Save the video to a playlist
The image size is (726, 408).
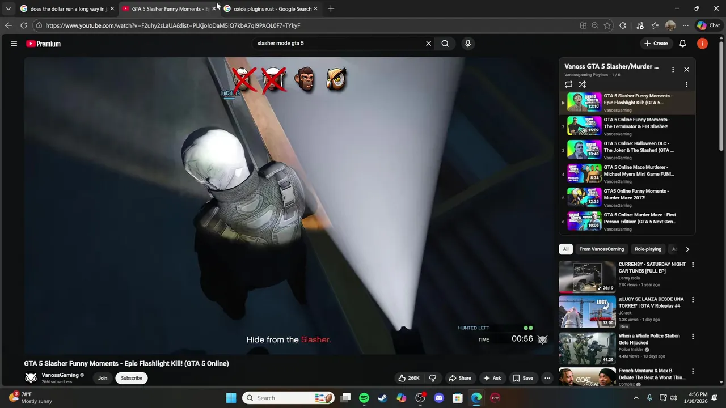[x=523, y=378]
